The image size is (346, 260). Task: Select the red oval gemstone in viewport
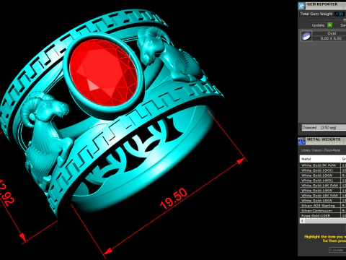click(103, 73)
